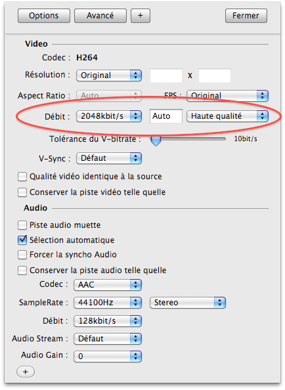The image size is (285, 390).
Task: Open SampleRate 44100Hz dropdown
Action: [108, 303]
